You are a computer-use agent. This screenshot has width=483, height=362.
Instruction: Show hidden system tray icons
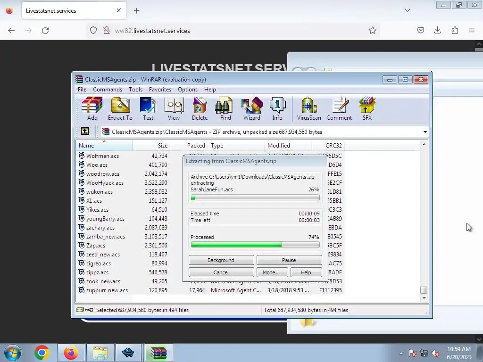[401, 353]
